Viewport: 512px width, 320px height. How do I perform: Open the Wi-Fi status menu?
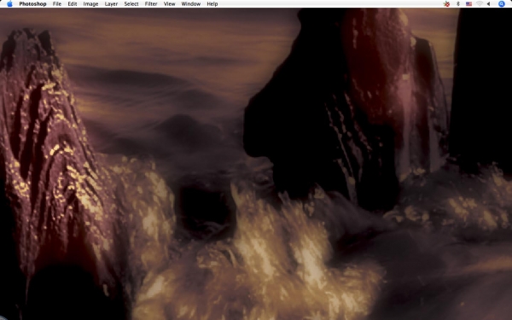pyautogui.click(x=480, y=4)
